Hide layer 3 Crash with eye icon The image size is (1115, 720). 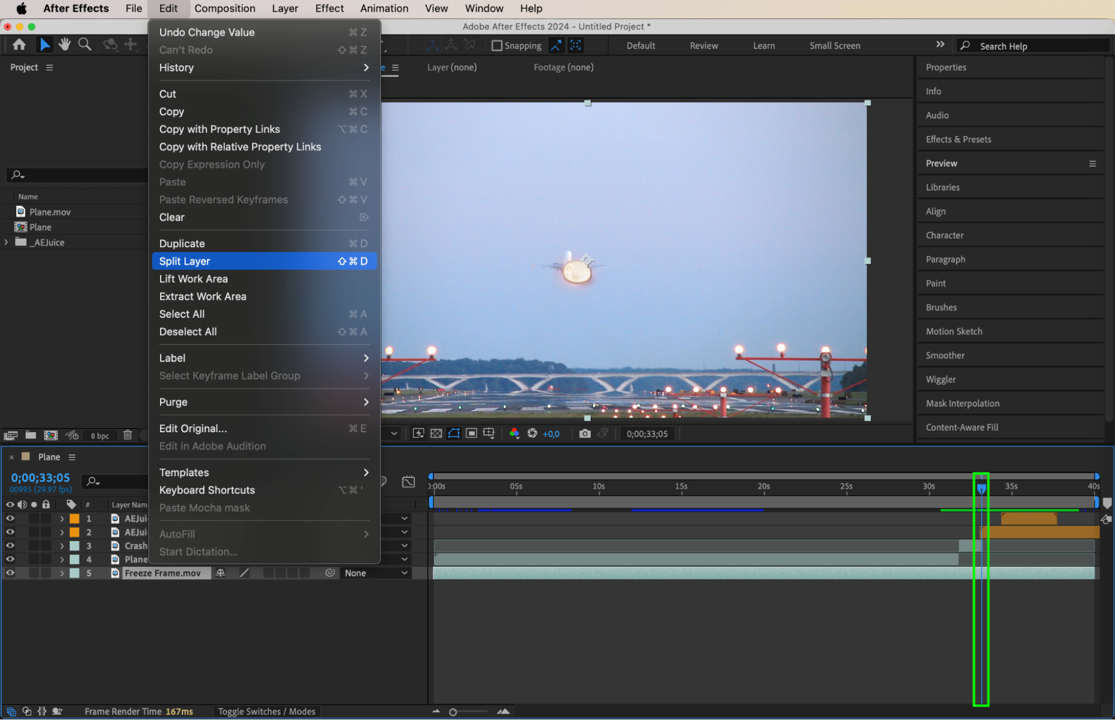[10, 546]
